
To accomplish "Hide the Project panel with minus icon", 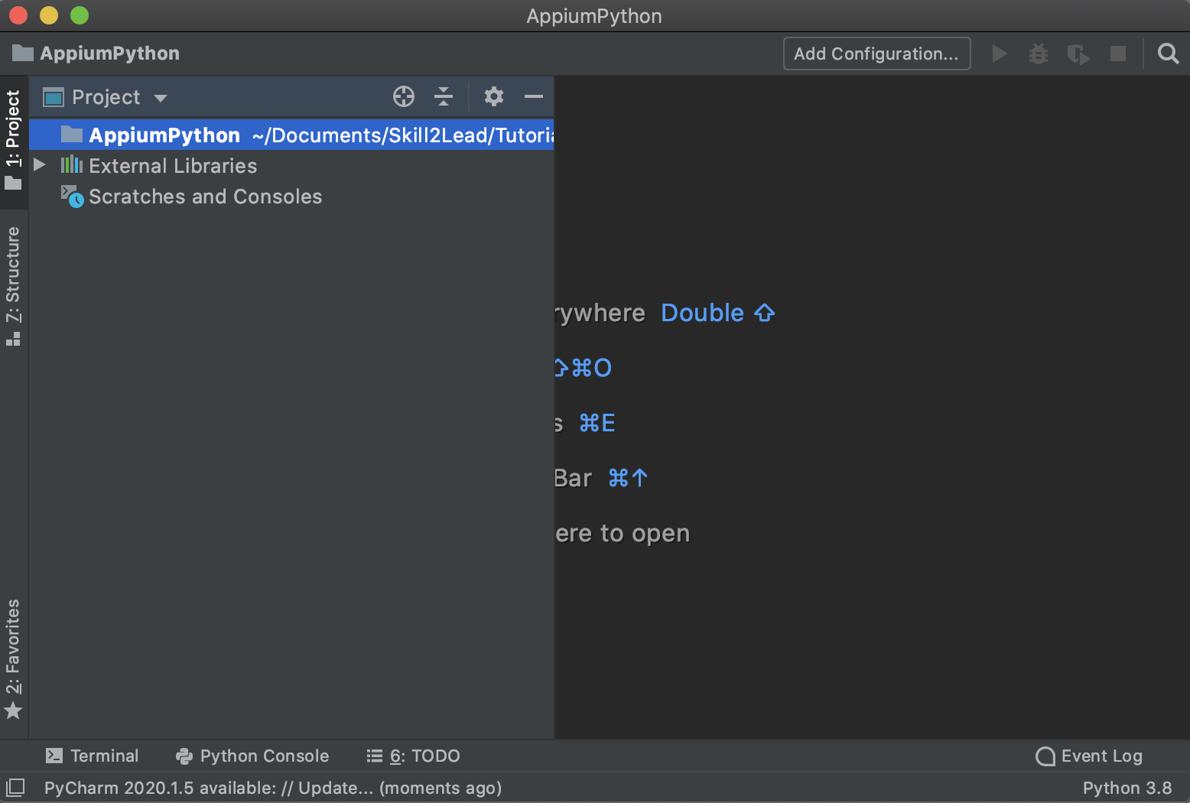I will coord(534,96).
